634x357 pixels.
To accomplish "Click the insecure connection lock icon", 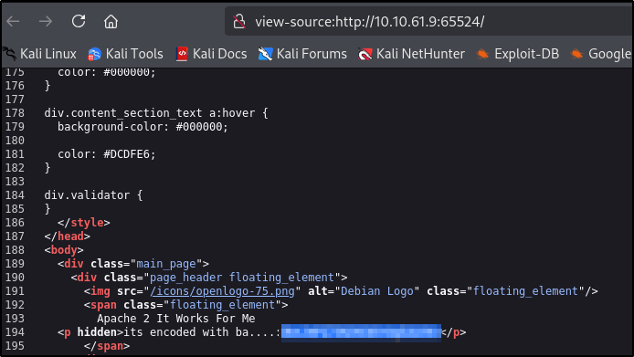I will (x=239, y=21).
